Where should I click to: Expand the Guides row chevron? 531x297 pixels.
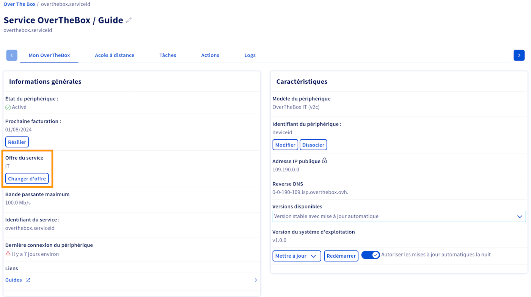coord(256,280)
